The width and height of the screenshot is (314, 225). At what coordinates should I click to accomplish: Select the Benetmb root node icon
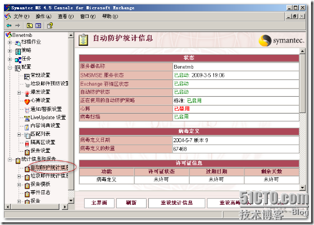[x=8, y=35]
